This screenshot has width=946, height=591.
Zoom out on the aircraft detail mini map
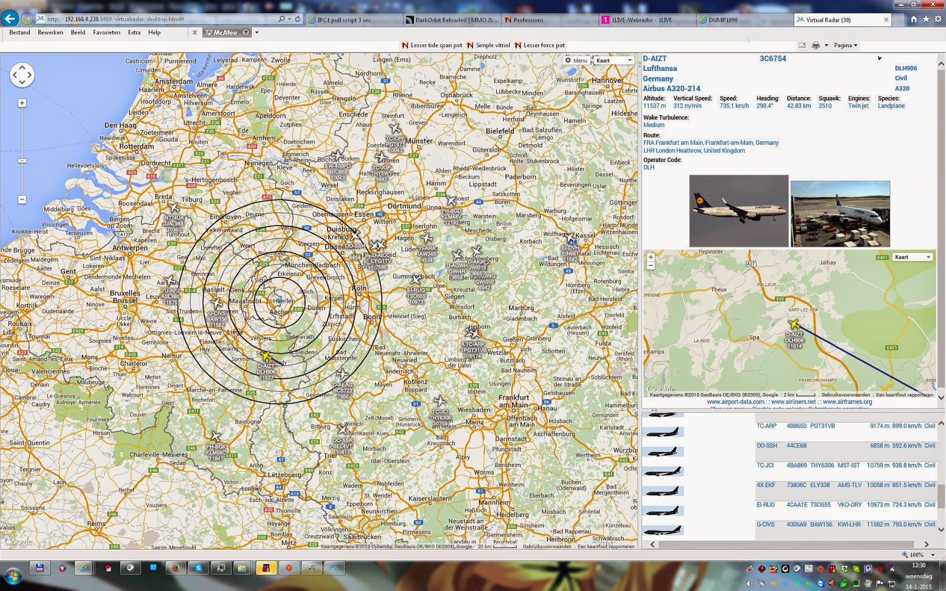(x=650, y=266)
